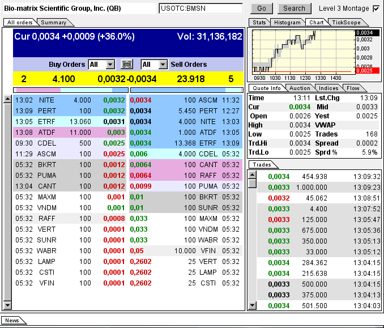Click the red 0,0032 trade of 45.062
384x328 pixels.
click(x=319, y=198)
